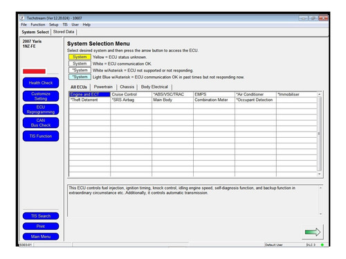Click the System Selection Menu heading
Viewport: 346px width, 259px height.
(98, 44)
